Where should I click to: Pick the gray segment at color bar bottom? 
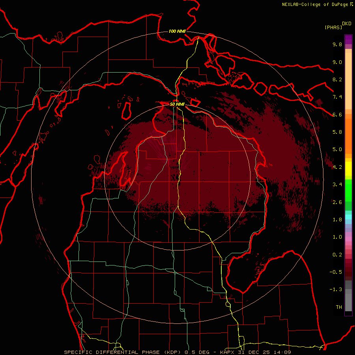click(x=348, y=300)
